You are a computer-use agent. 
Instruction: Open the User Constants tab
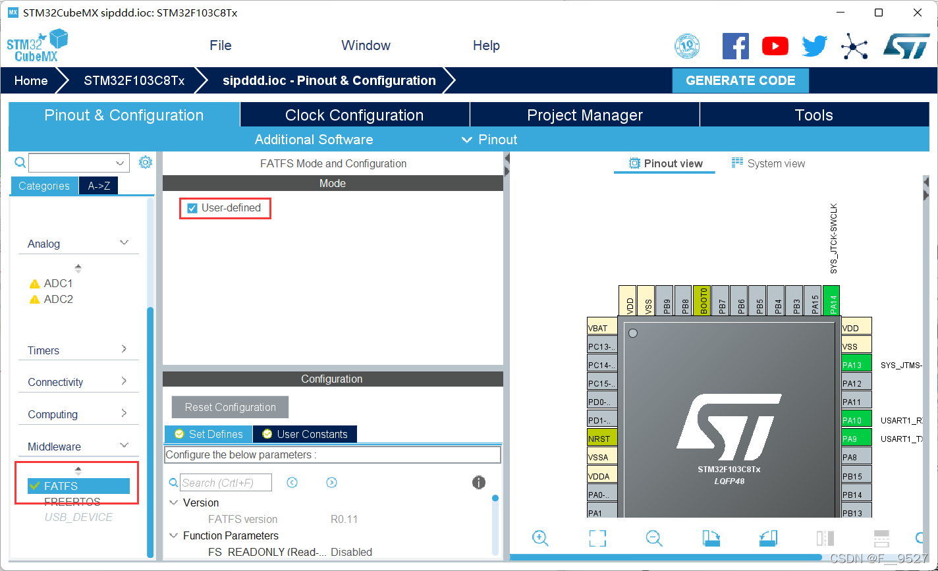[305, 434]
